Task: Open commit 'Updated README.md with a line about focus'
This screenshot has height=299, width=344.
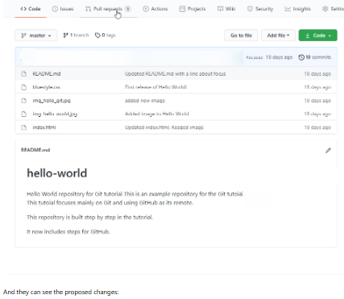Action: (176, 73)
